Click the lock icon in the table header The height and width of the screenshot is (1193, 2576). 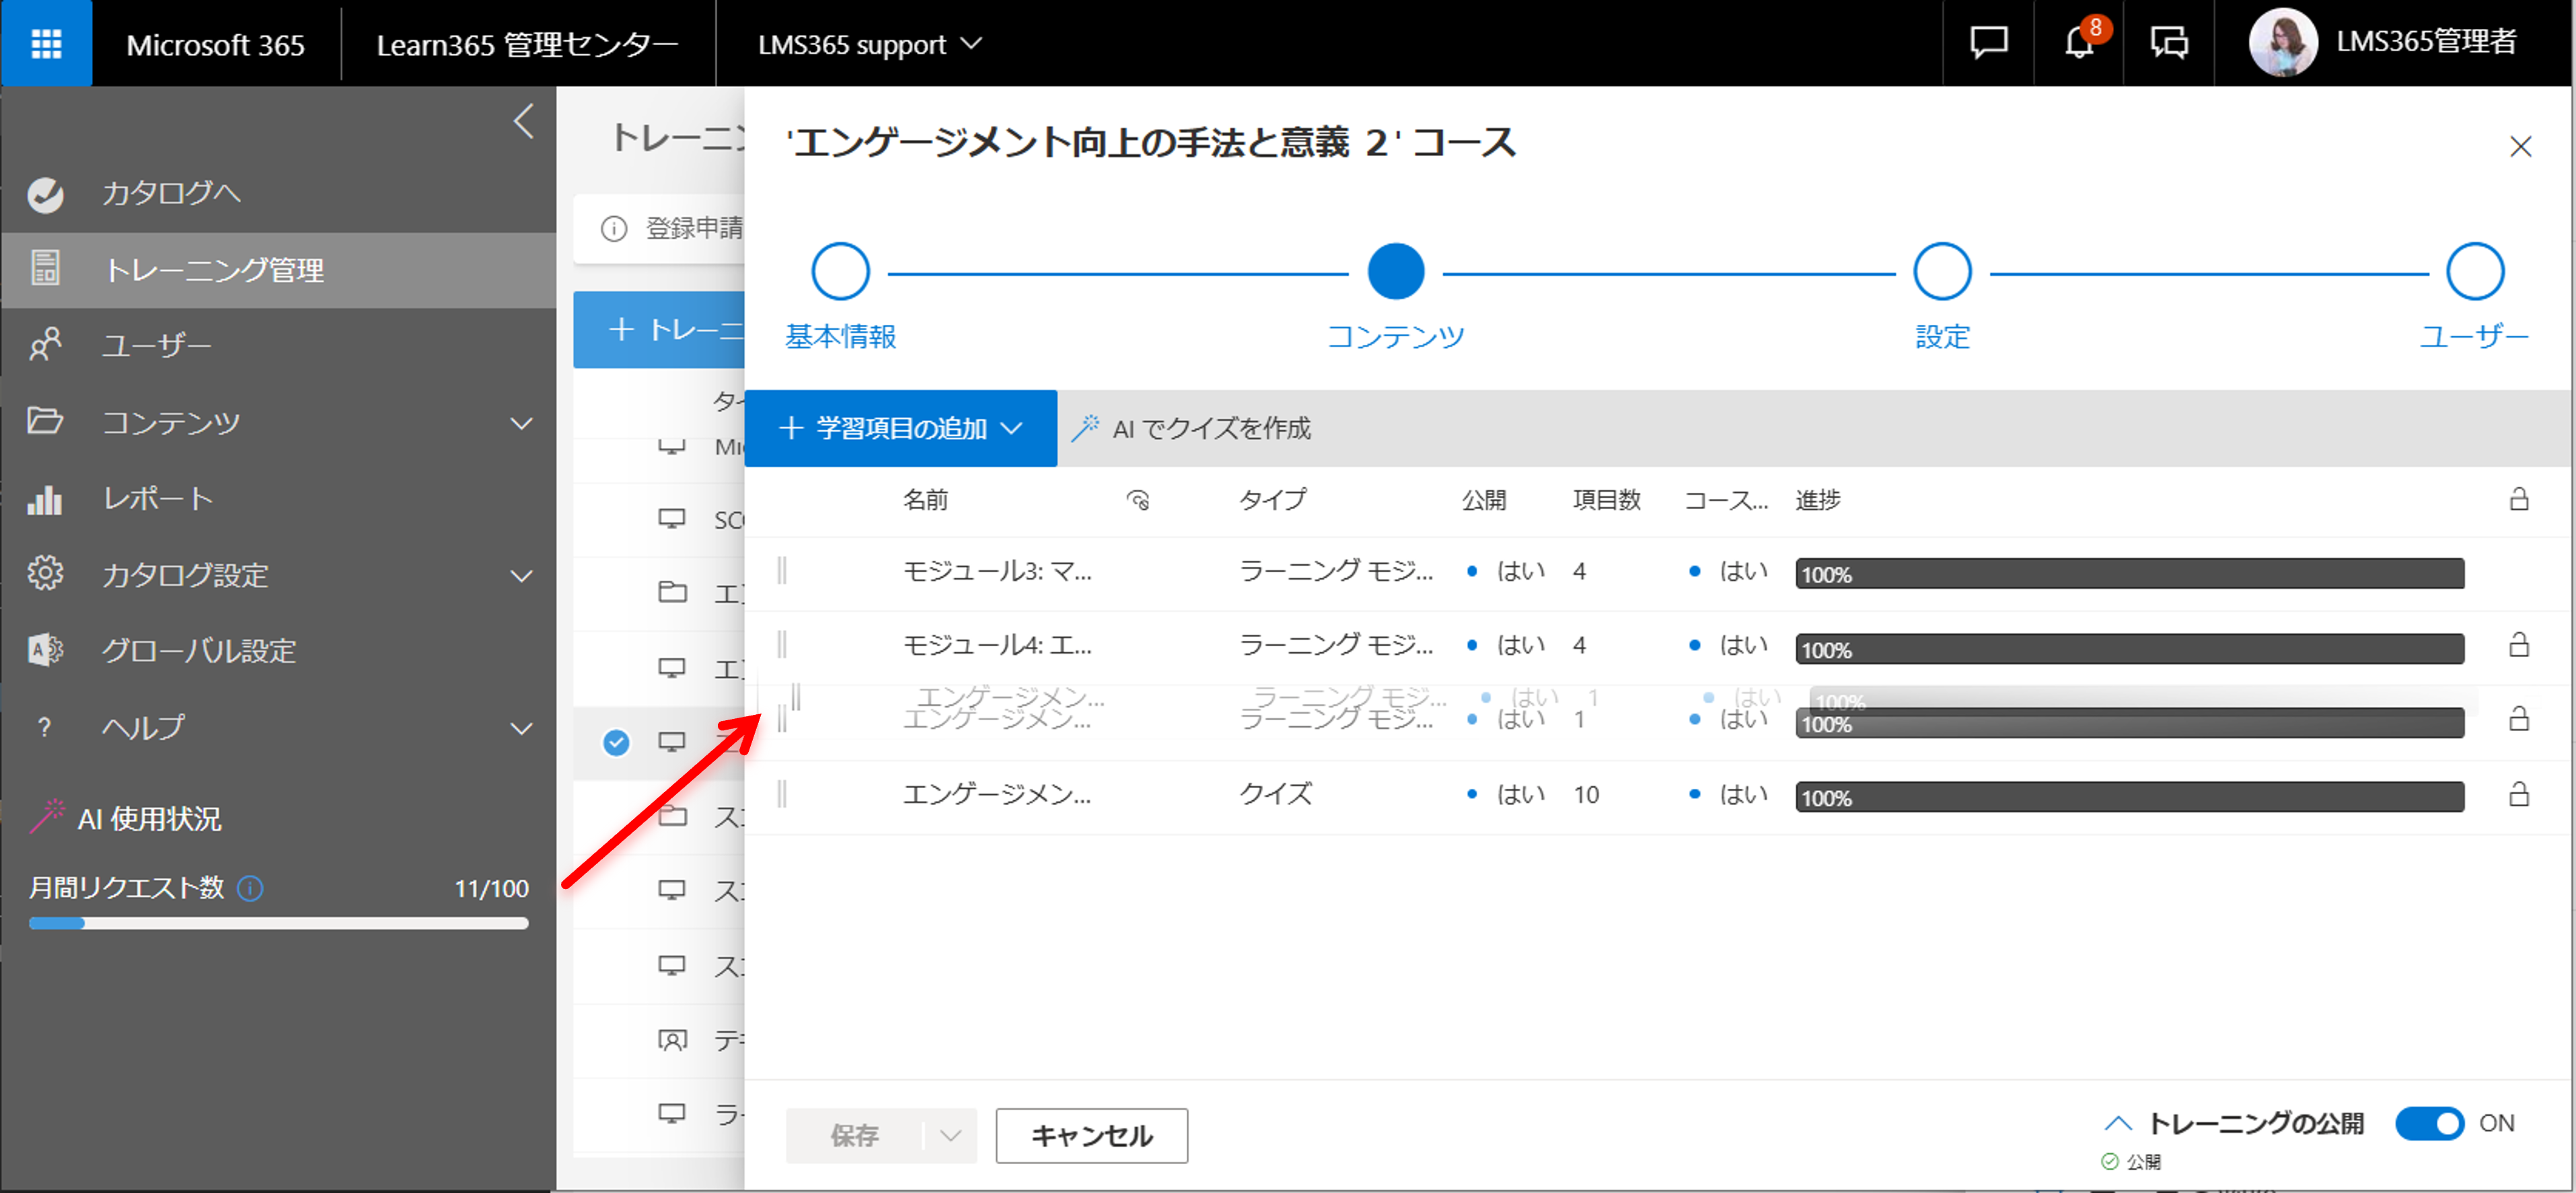tap(2519, 499)
